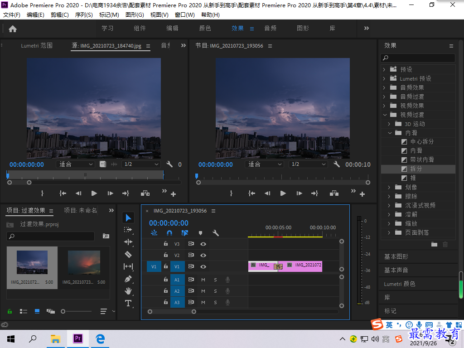This screenshot has width=464, height=348.
Task: Collapse the 内滑 folder
Action: coord(390,133)
